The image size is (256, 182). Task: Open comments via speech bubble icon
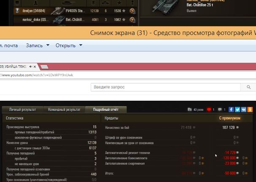click(220, 110)
